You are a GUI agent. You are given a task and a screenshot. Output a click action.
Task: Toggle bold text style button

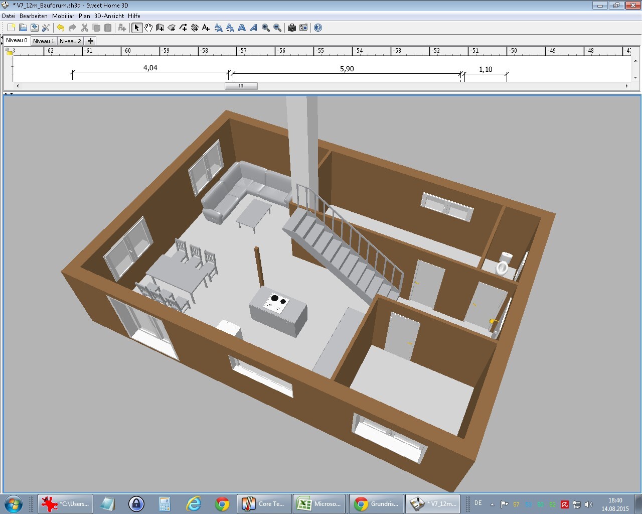(x=242, y=28)
